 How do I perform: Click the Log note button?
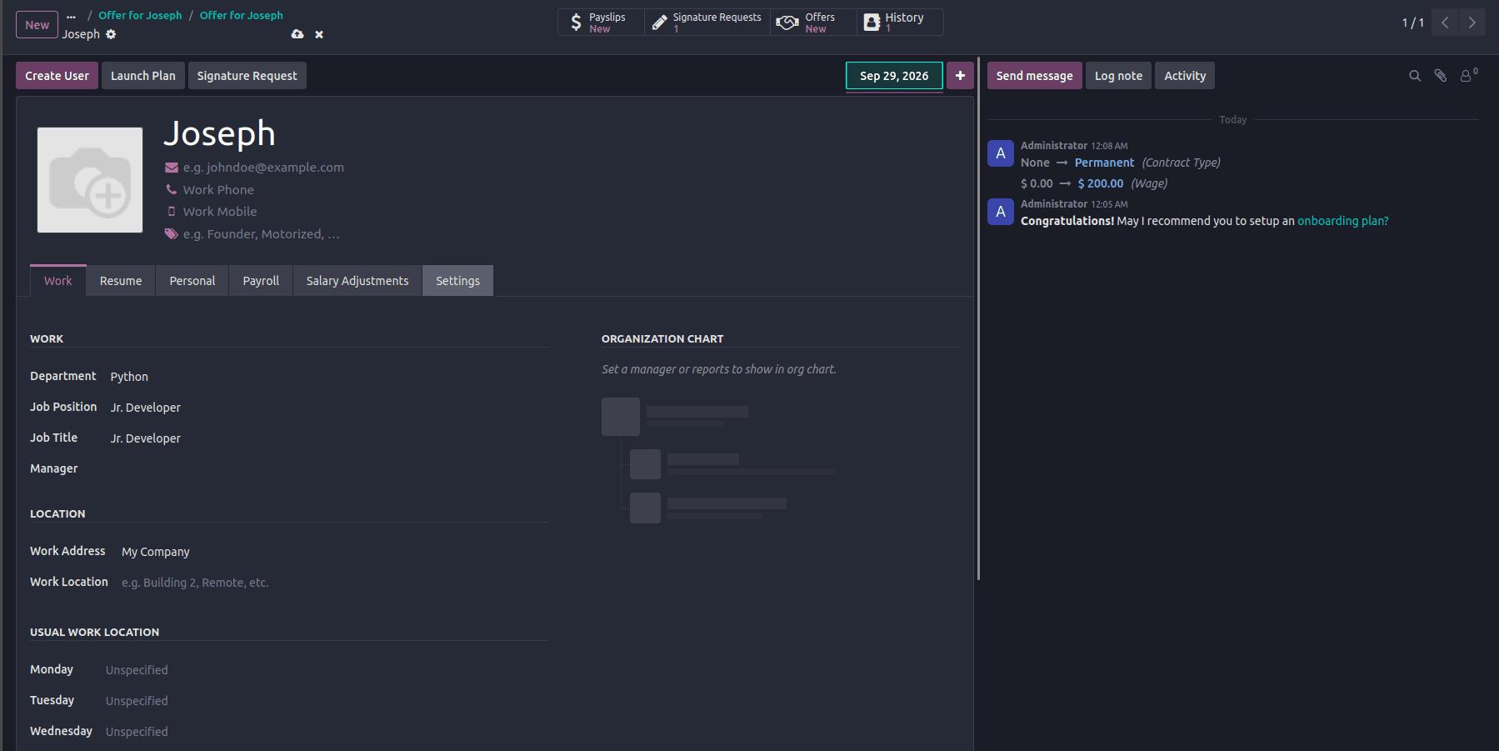point(1118,76)
